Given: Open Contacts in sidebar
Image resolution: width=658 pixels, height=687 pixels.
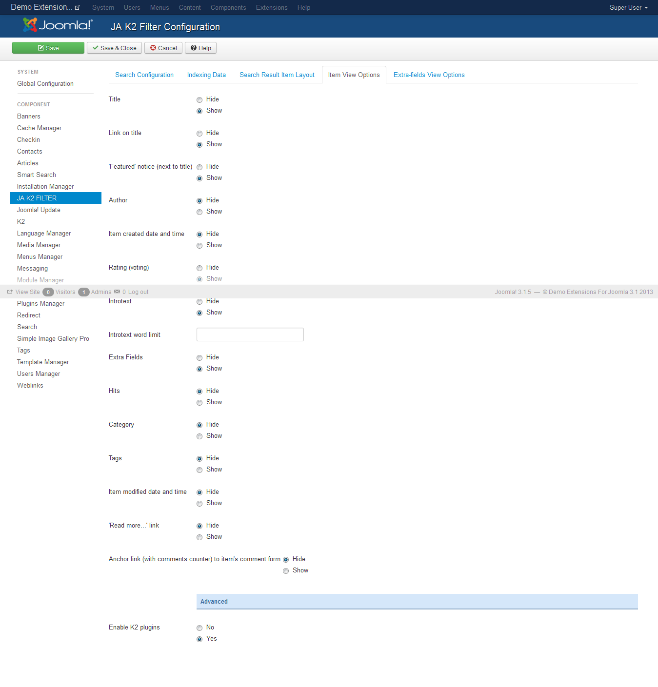Looking at the screenshot, I should [30, 152].
